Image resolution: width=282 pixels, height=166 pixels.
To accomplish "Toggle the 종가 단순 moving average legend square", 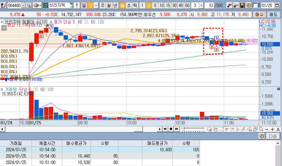I will [51, 22].
